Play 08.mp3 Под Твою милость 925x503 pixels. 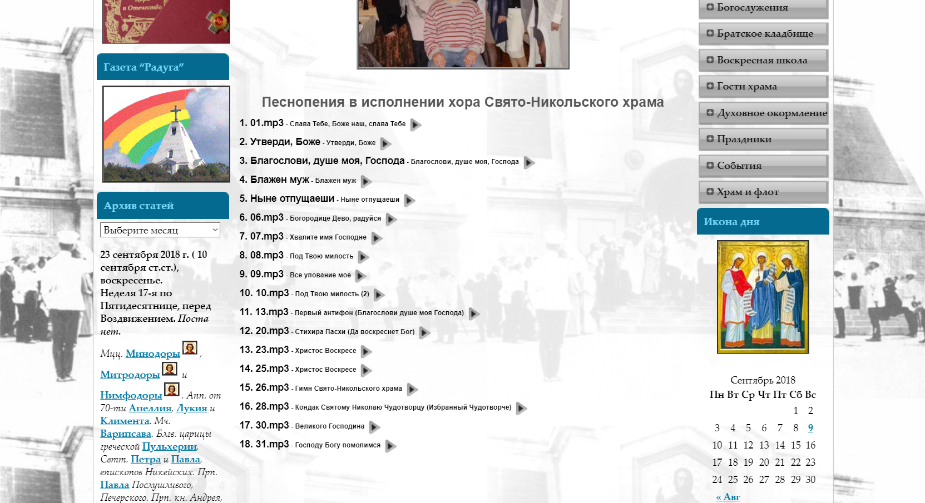click(363, 257)
